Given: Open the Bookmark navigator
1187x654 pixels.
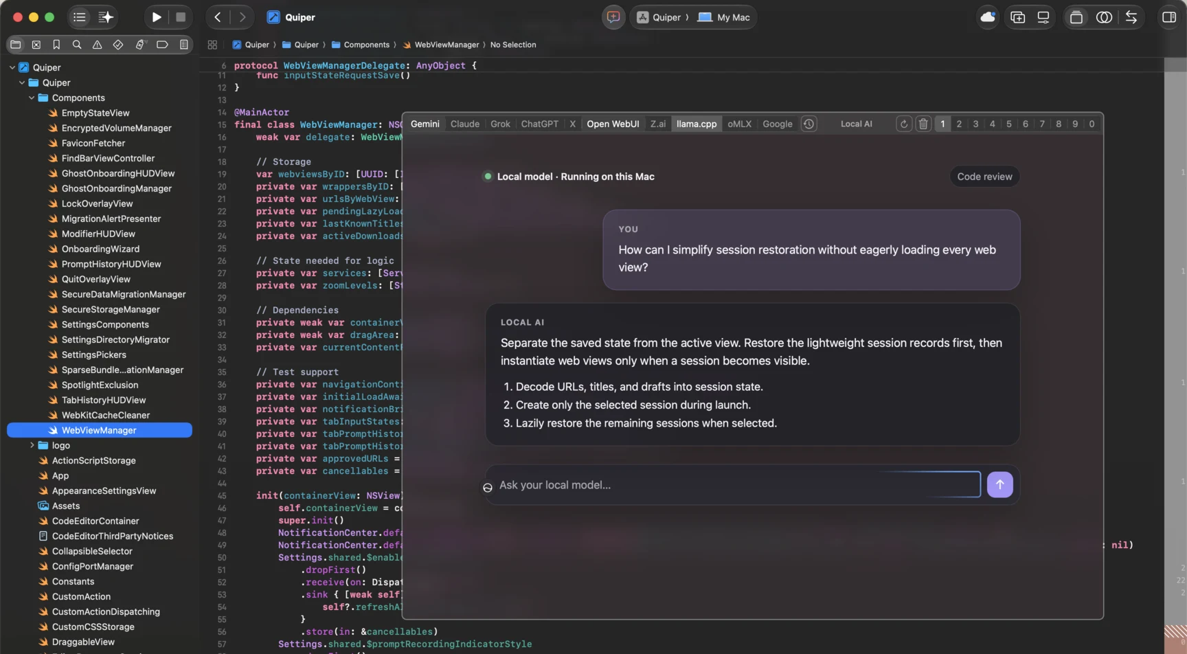Looking at the screenshot, I should pos(56,45).
